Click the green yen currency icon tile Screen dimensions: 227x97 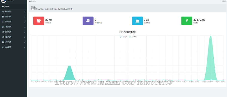pos(187,21)
